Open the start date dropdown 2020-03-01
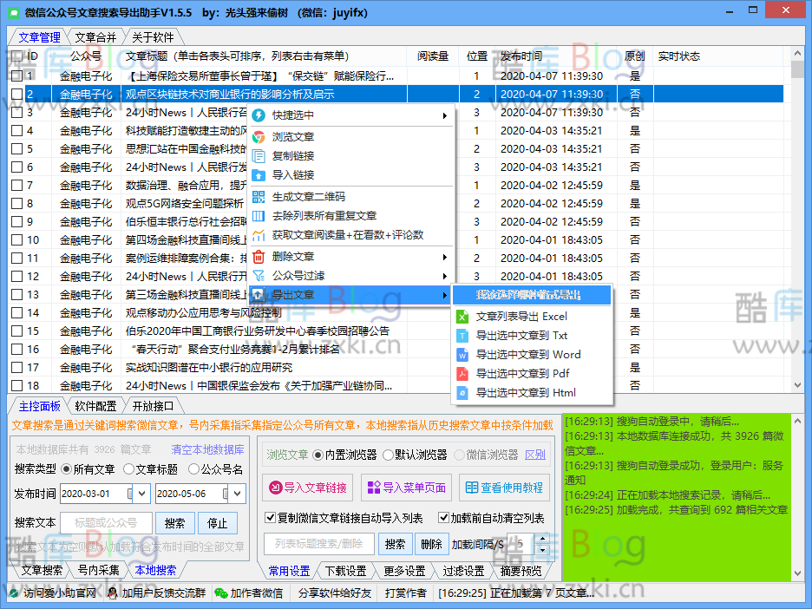The width and height of the screenshot is (812, 609). coord(141,493)
